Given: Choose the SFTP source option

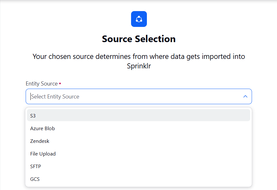Looking at the screenshot, I should (139, 166).
